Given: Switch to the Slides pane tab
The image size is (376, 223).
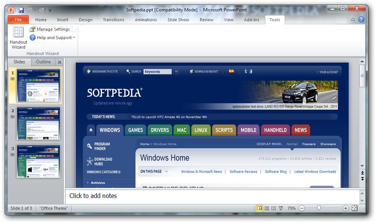Looking at the screenshot, I should 19,62.
